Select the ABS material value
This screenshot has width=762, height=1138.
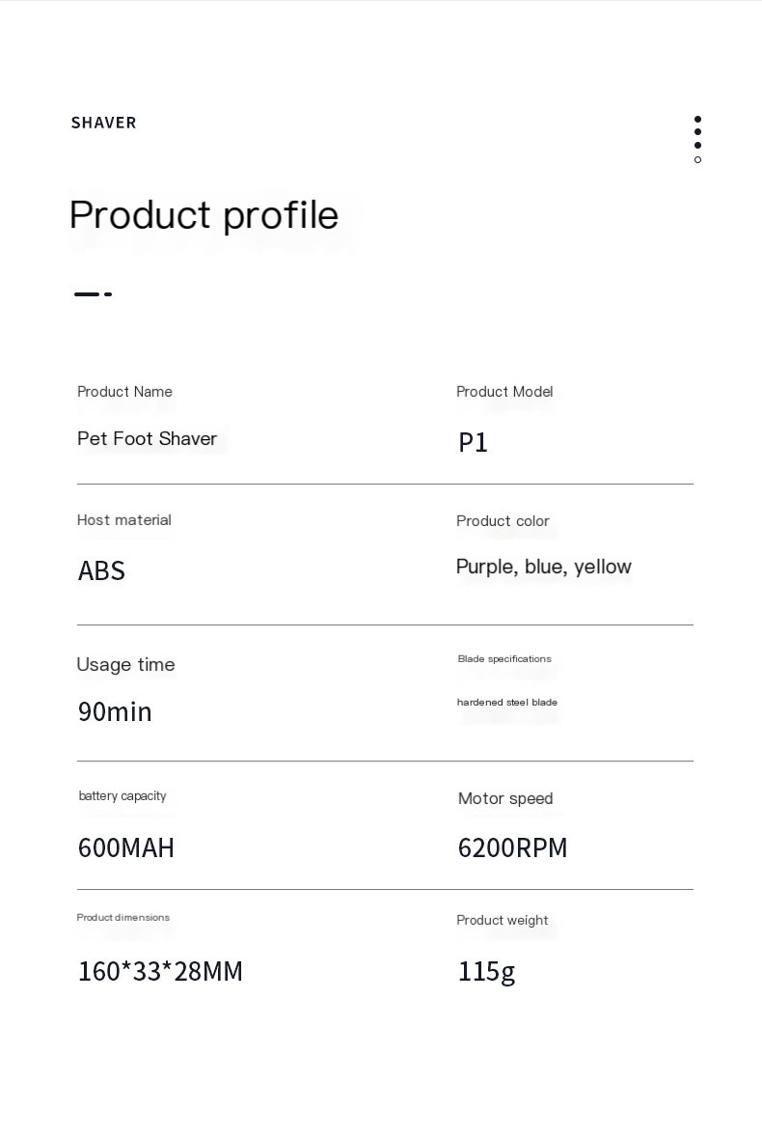pos(101,570)
